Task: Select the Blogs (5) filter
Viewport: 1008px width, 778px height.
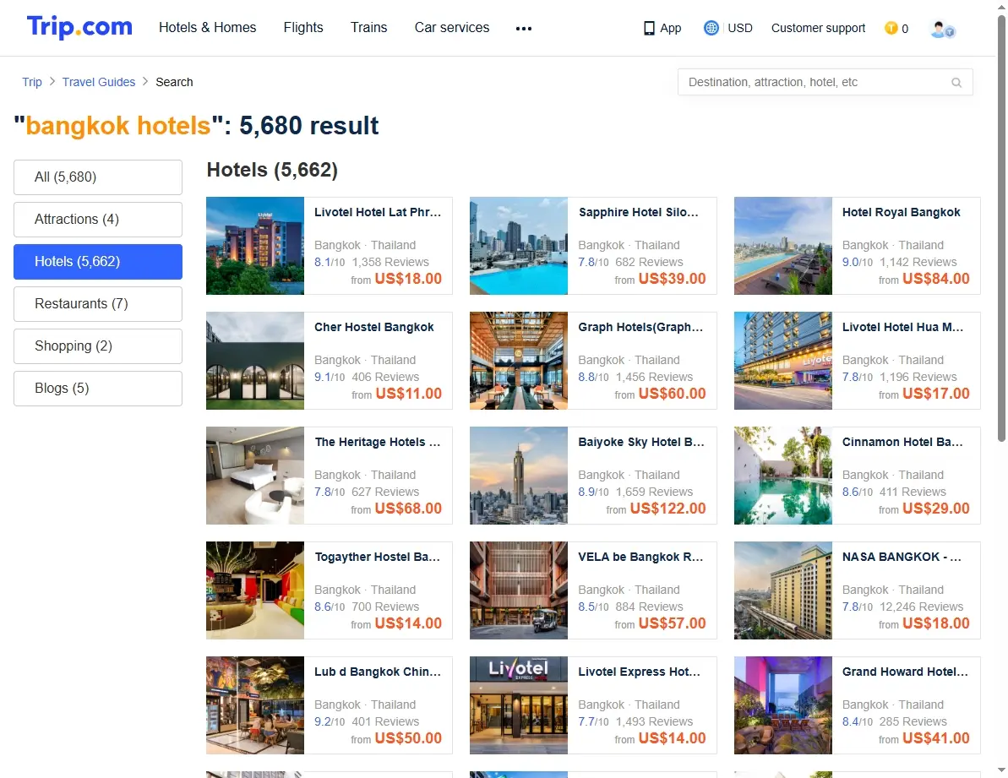Action: (x=98, y=389)
